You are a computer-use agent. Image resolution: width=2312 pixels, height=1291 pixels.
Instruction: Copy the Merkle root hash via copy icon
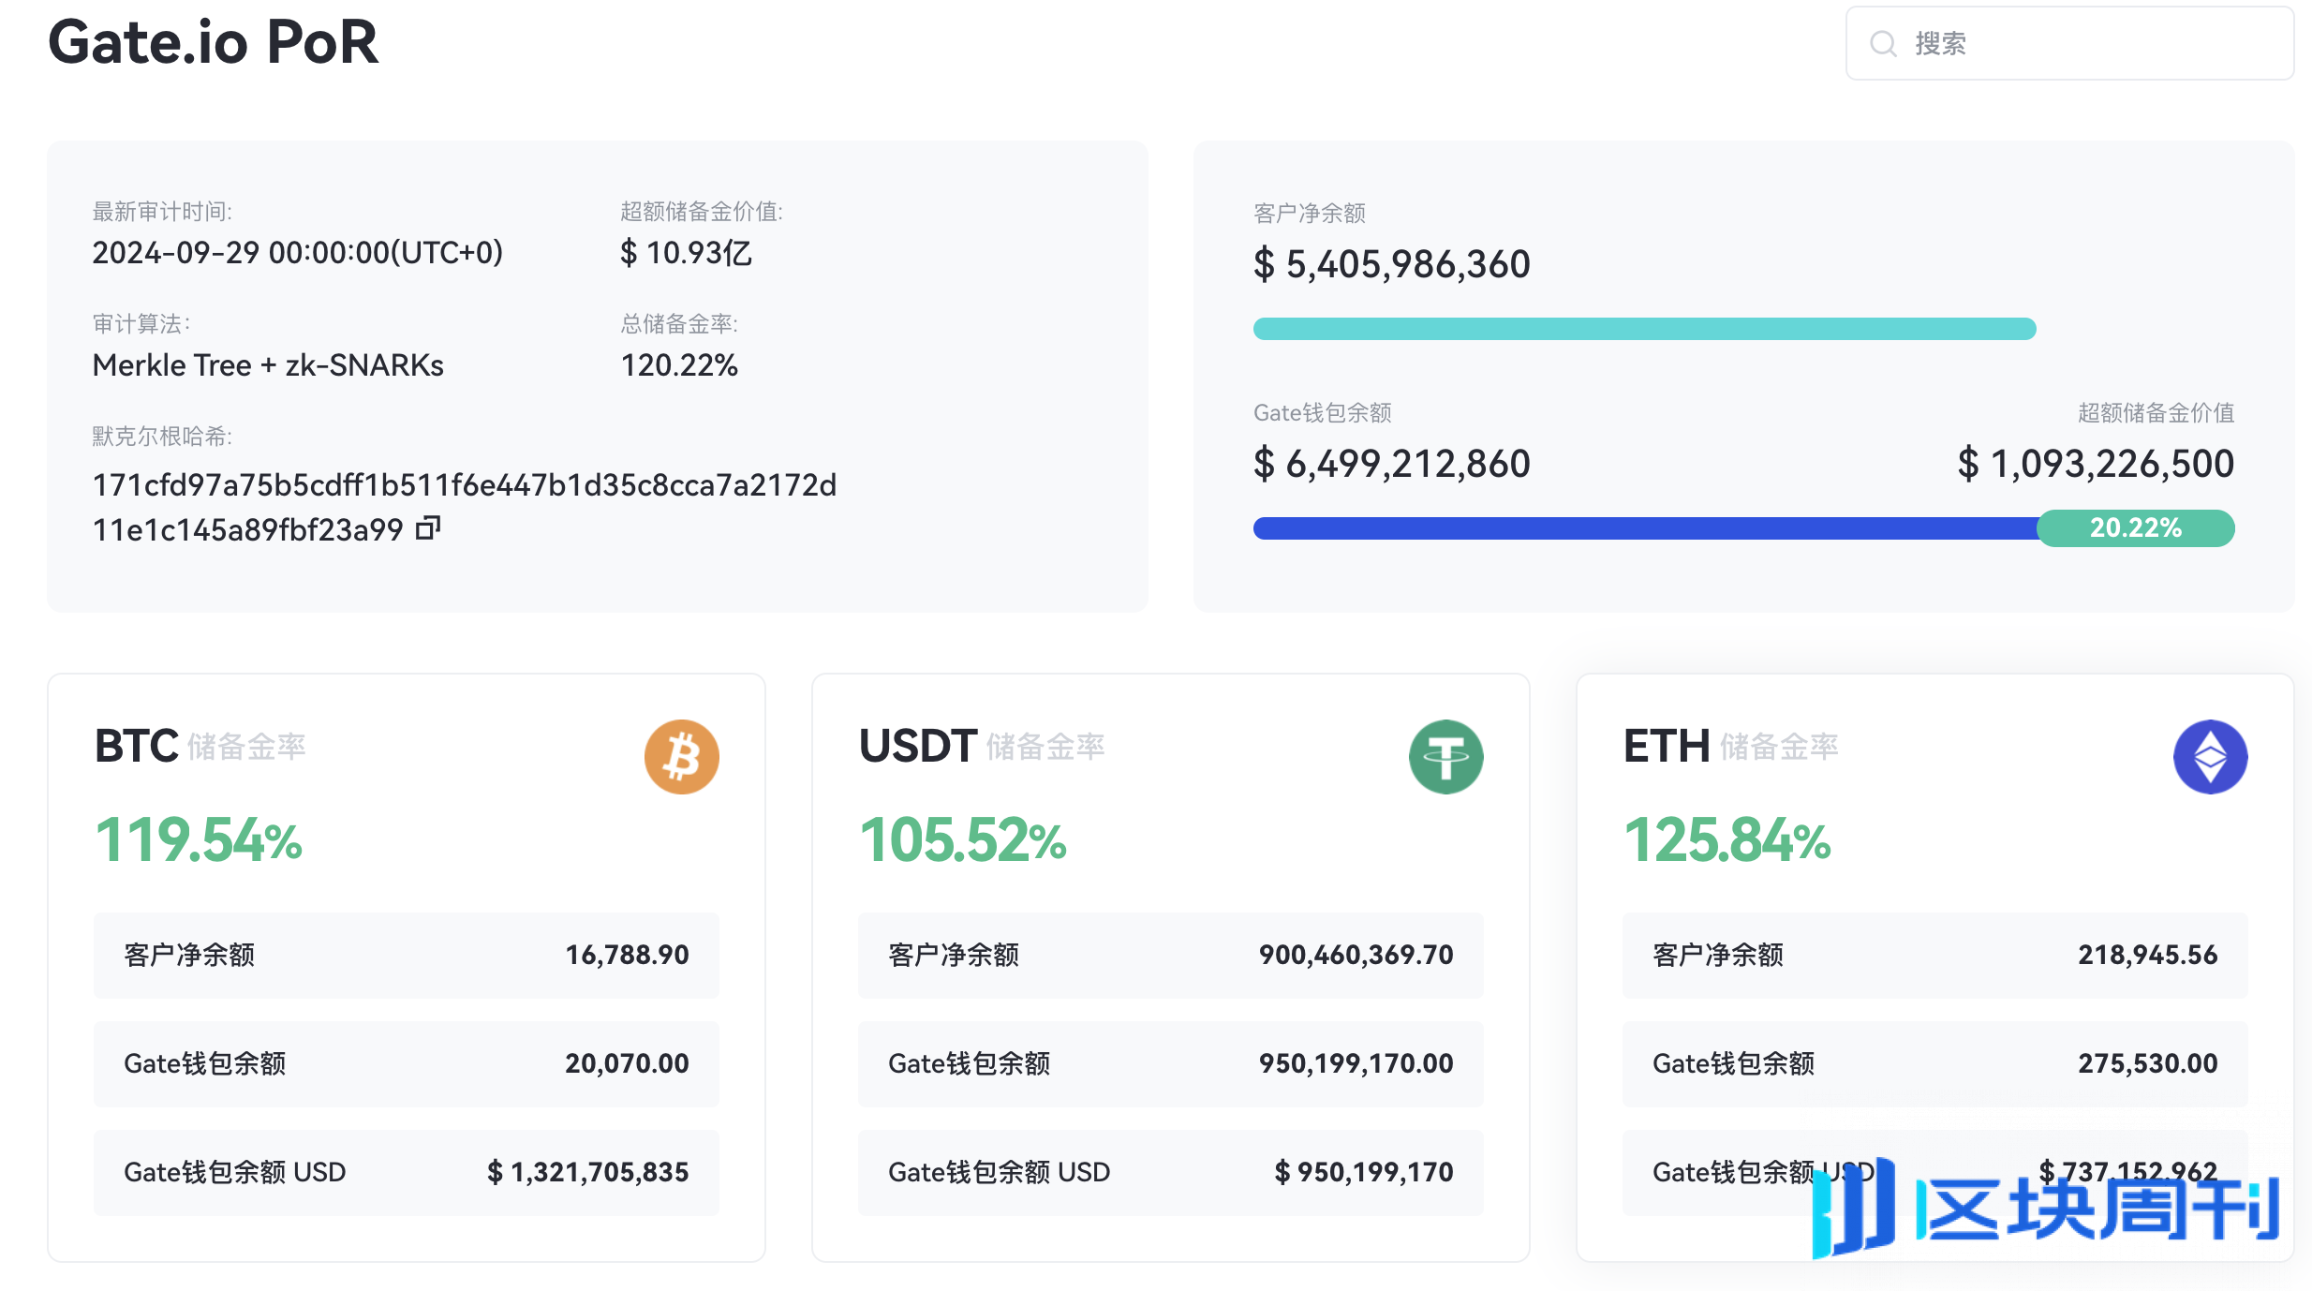point(428,528)
